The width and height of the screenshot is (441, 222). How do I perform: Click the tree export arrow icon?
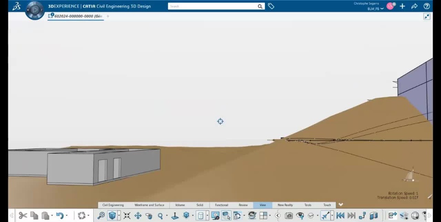(x=392, y=216)
